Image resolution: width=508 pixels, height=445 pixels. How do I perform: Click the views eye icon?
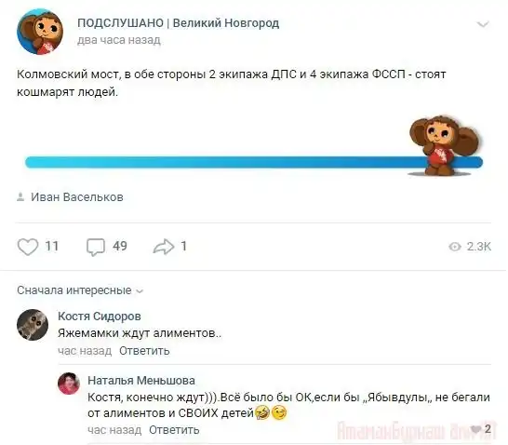[455, 247]
